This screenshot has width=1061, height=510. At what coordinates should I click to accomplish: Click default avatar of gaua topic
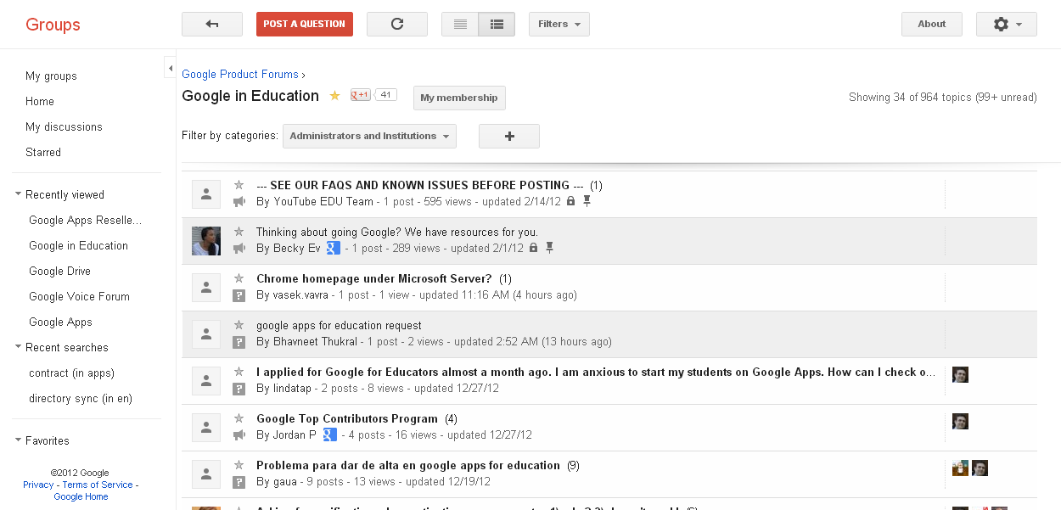click(206, 474)
